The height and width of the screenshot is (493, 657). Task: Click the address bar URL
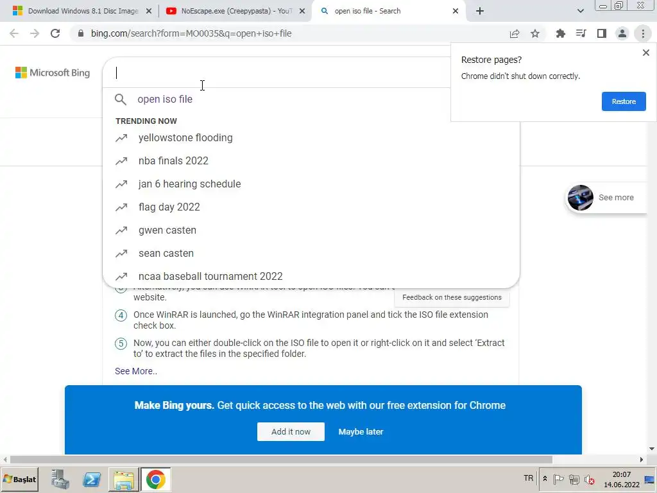[x=191, y=33]
